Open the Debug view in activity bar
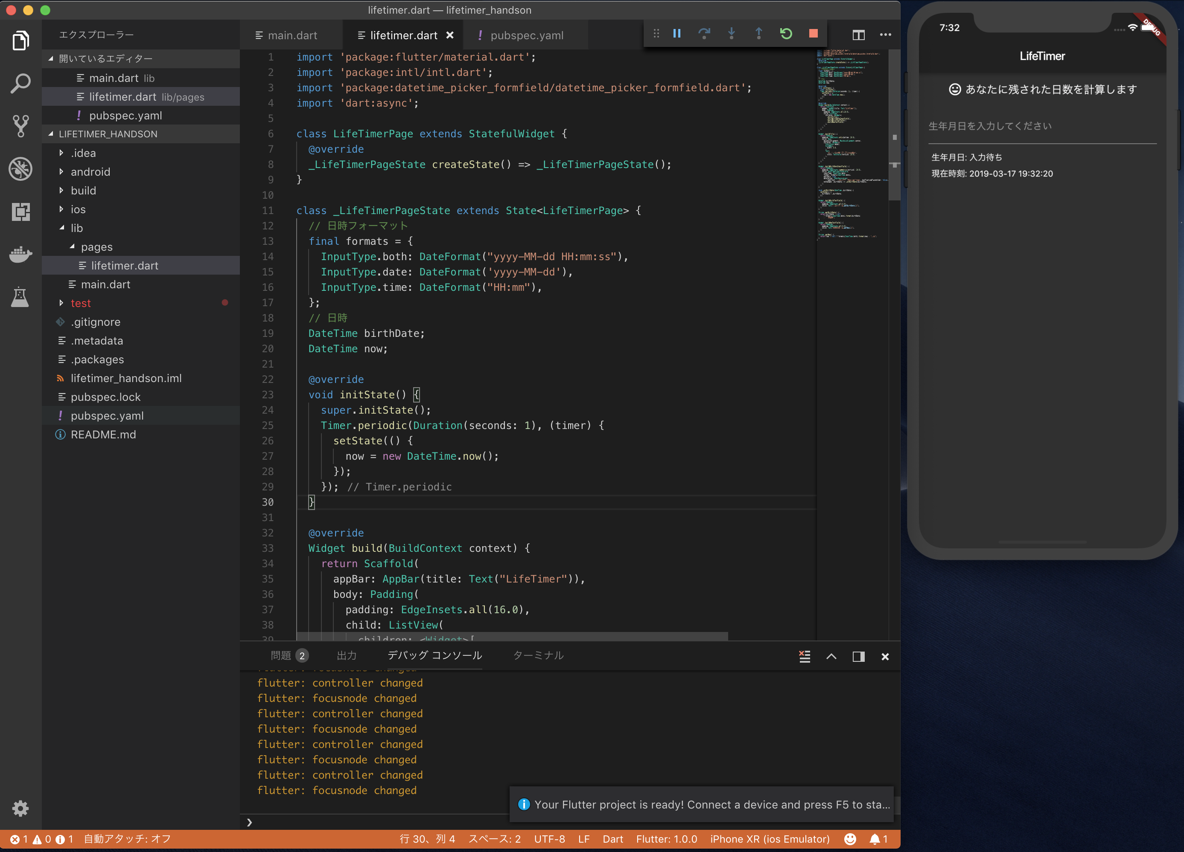The width and height of the screenshot is (1184, 852). [20, 169]
